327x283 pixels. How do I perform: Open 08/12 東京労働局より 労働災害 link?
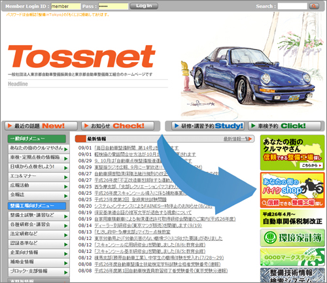158,238
